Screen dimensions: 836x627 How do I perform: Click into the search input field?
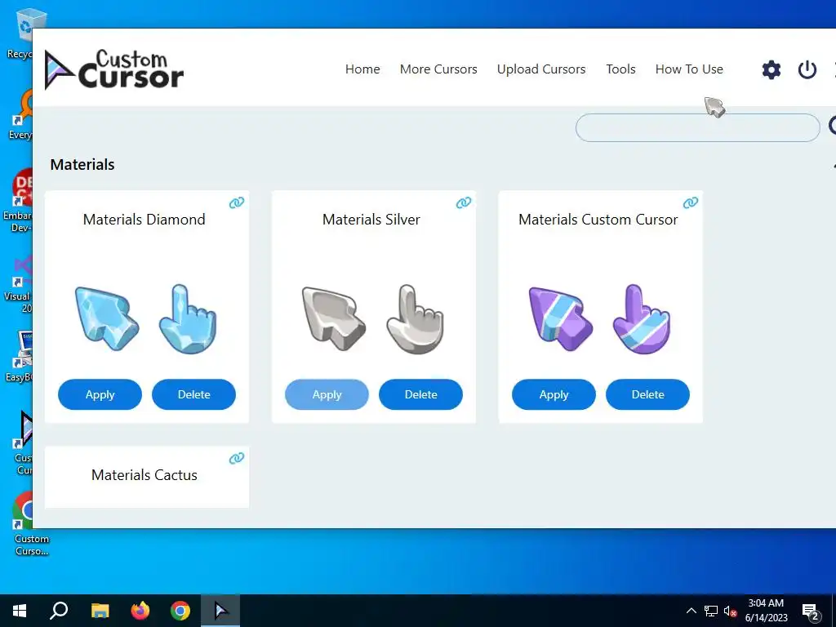[697, 127]
